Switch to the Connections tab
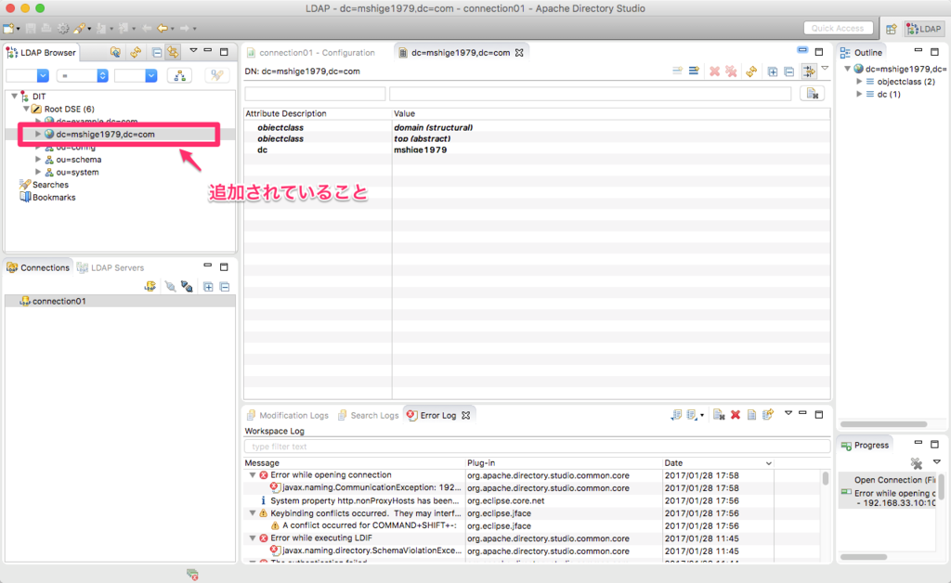The image size is (951, 583). tap(38, 267)
